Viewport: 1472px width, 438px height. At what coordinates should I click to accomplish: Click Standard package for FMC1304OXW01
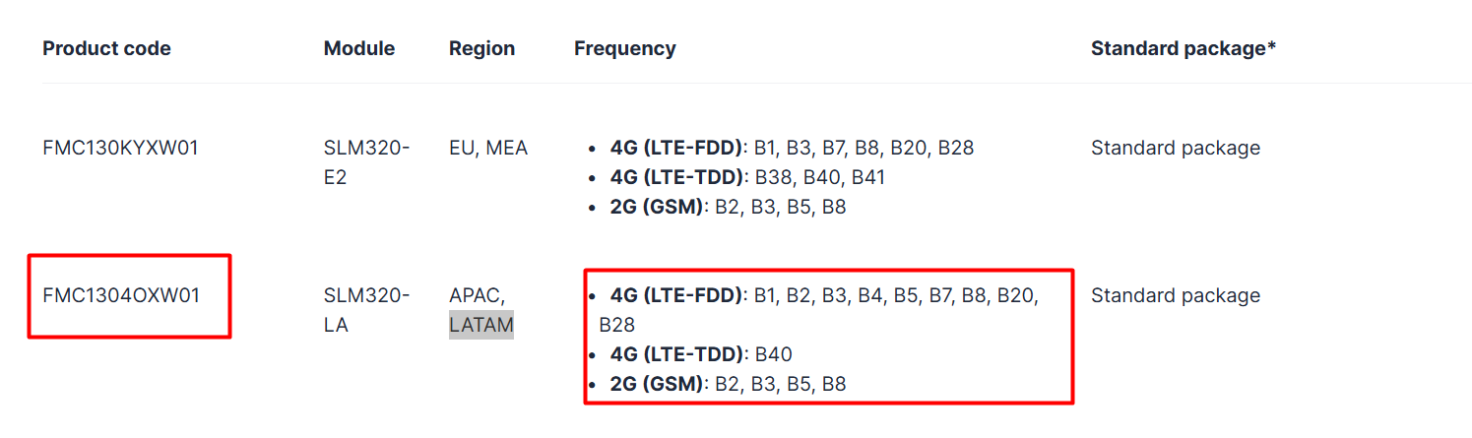click(1176, 295)
